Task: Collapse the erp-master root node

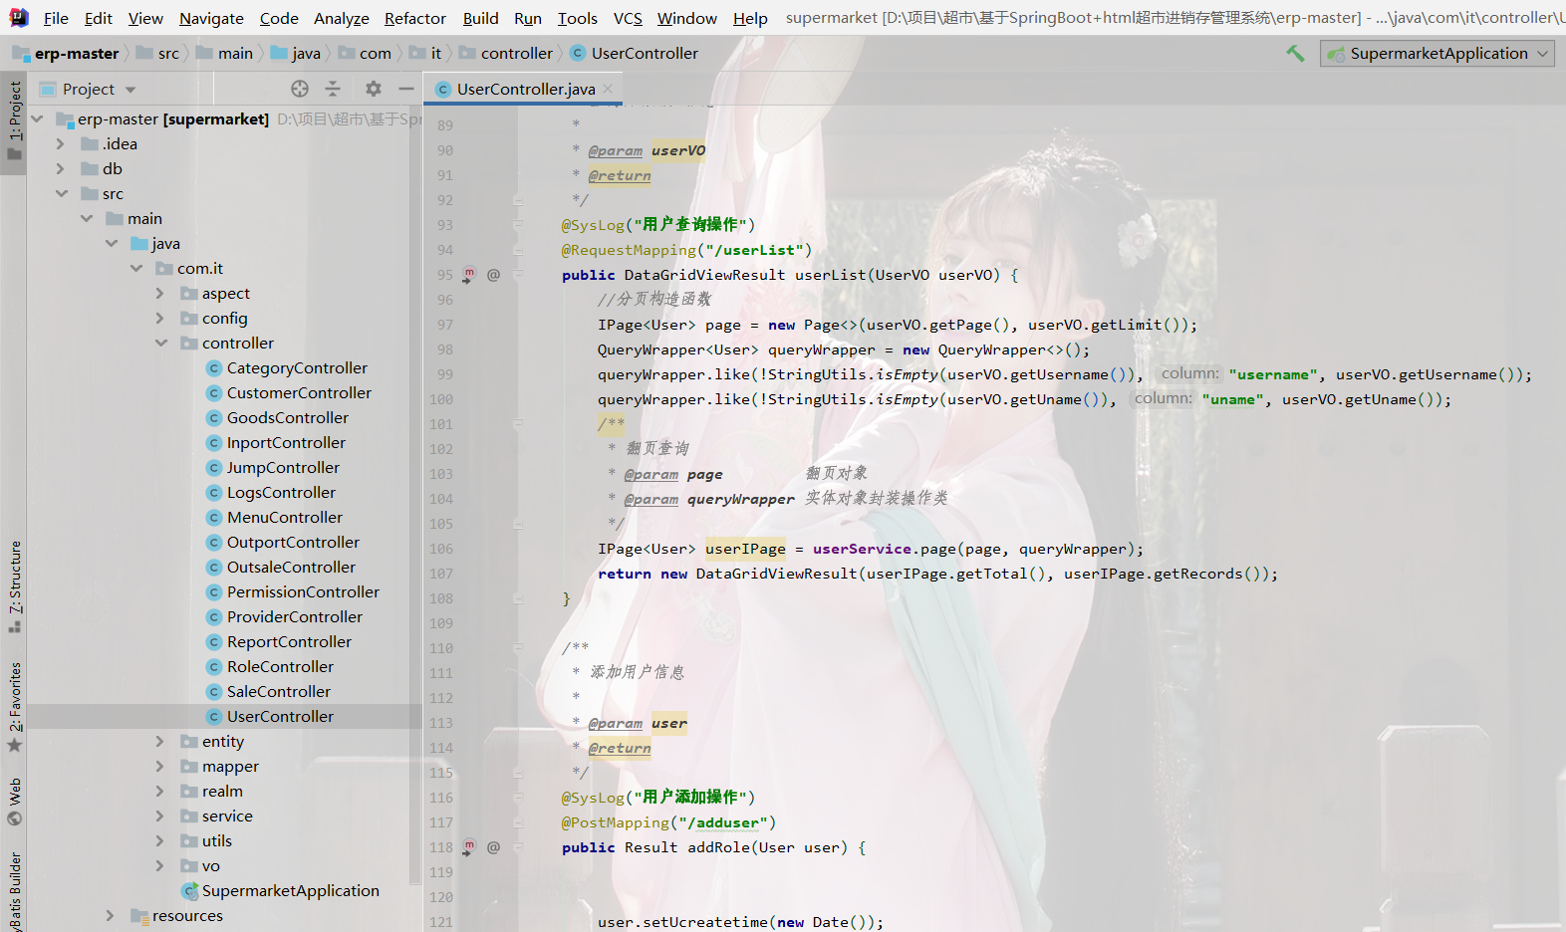Action: click(x=37, y=118)
